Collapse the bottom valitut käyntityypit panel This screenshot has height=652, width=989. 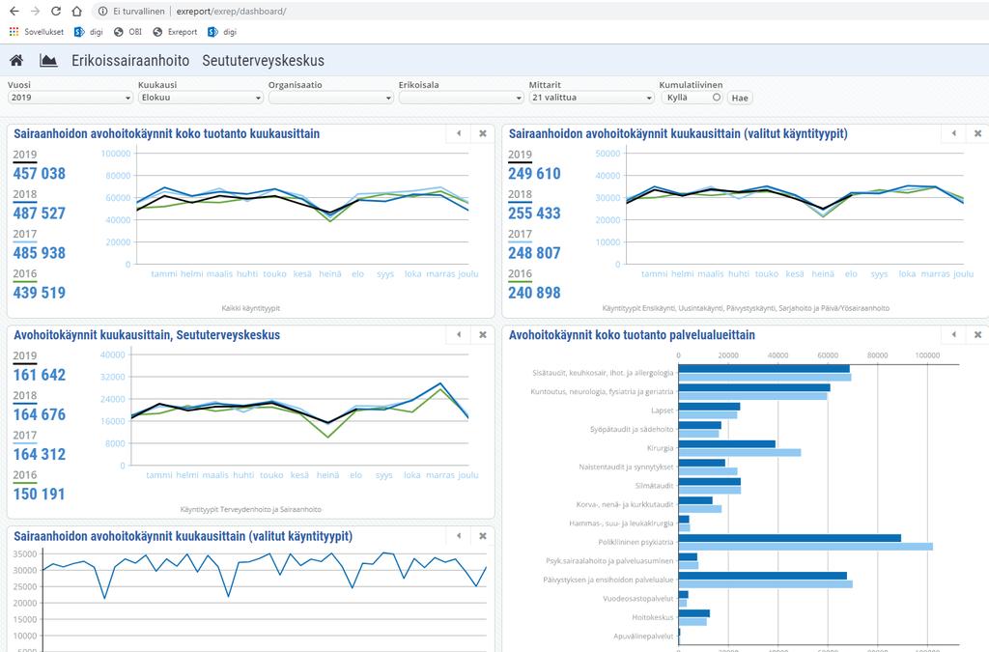pyautogui.click(x=459, y=535)
